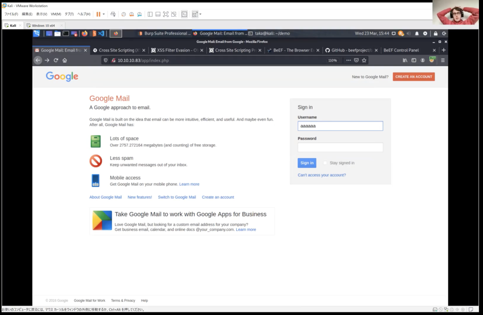The image size is (483, 315).
Task: Open the Firefox account icon
Action: click(423, 60)
